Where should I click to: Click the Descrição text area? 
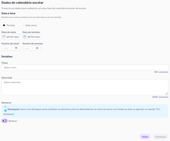85,87
